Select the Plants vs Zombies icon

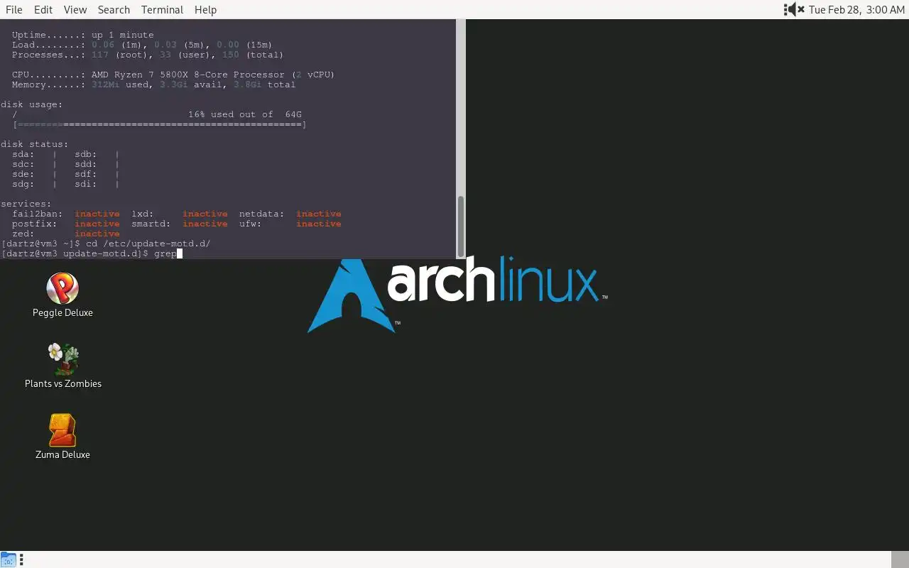(62, 359)
